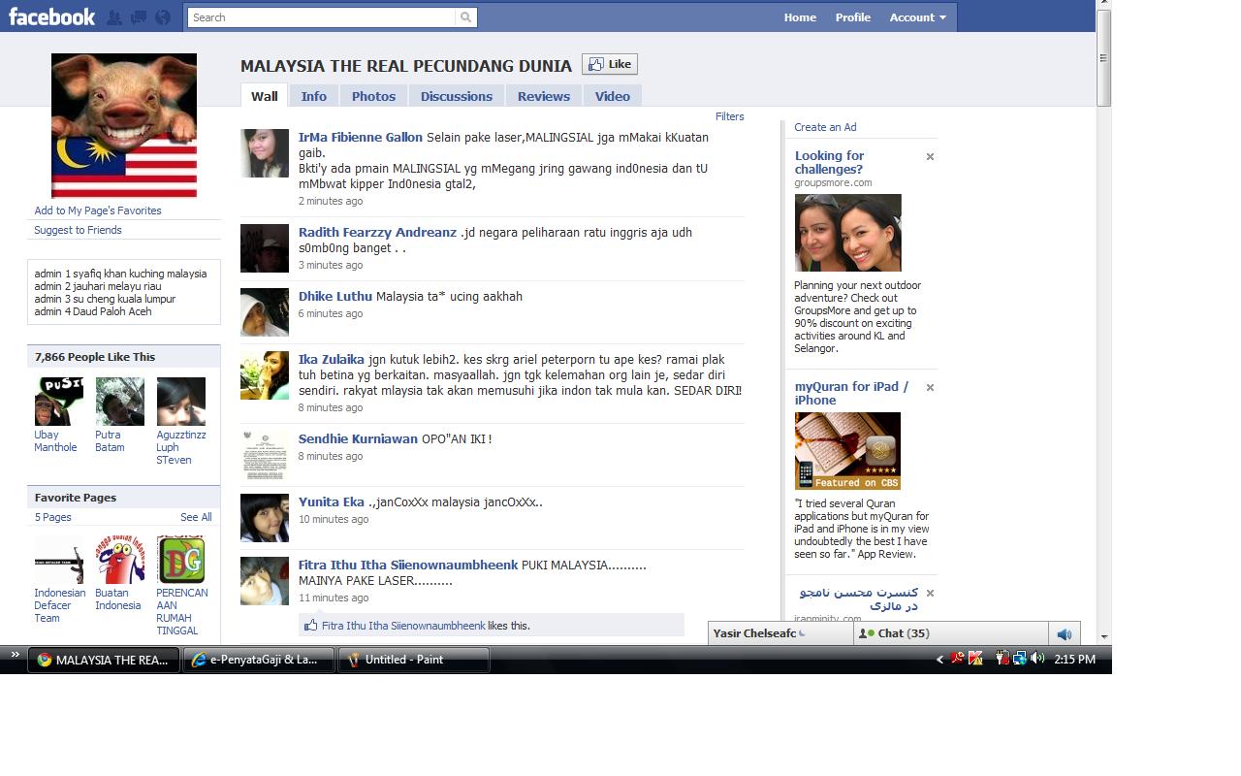Open Buatan Indonesia page icon
Screen dimensions: 1241x776
(x=119, y=560)
